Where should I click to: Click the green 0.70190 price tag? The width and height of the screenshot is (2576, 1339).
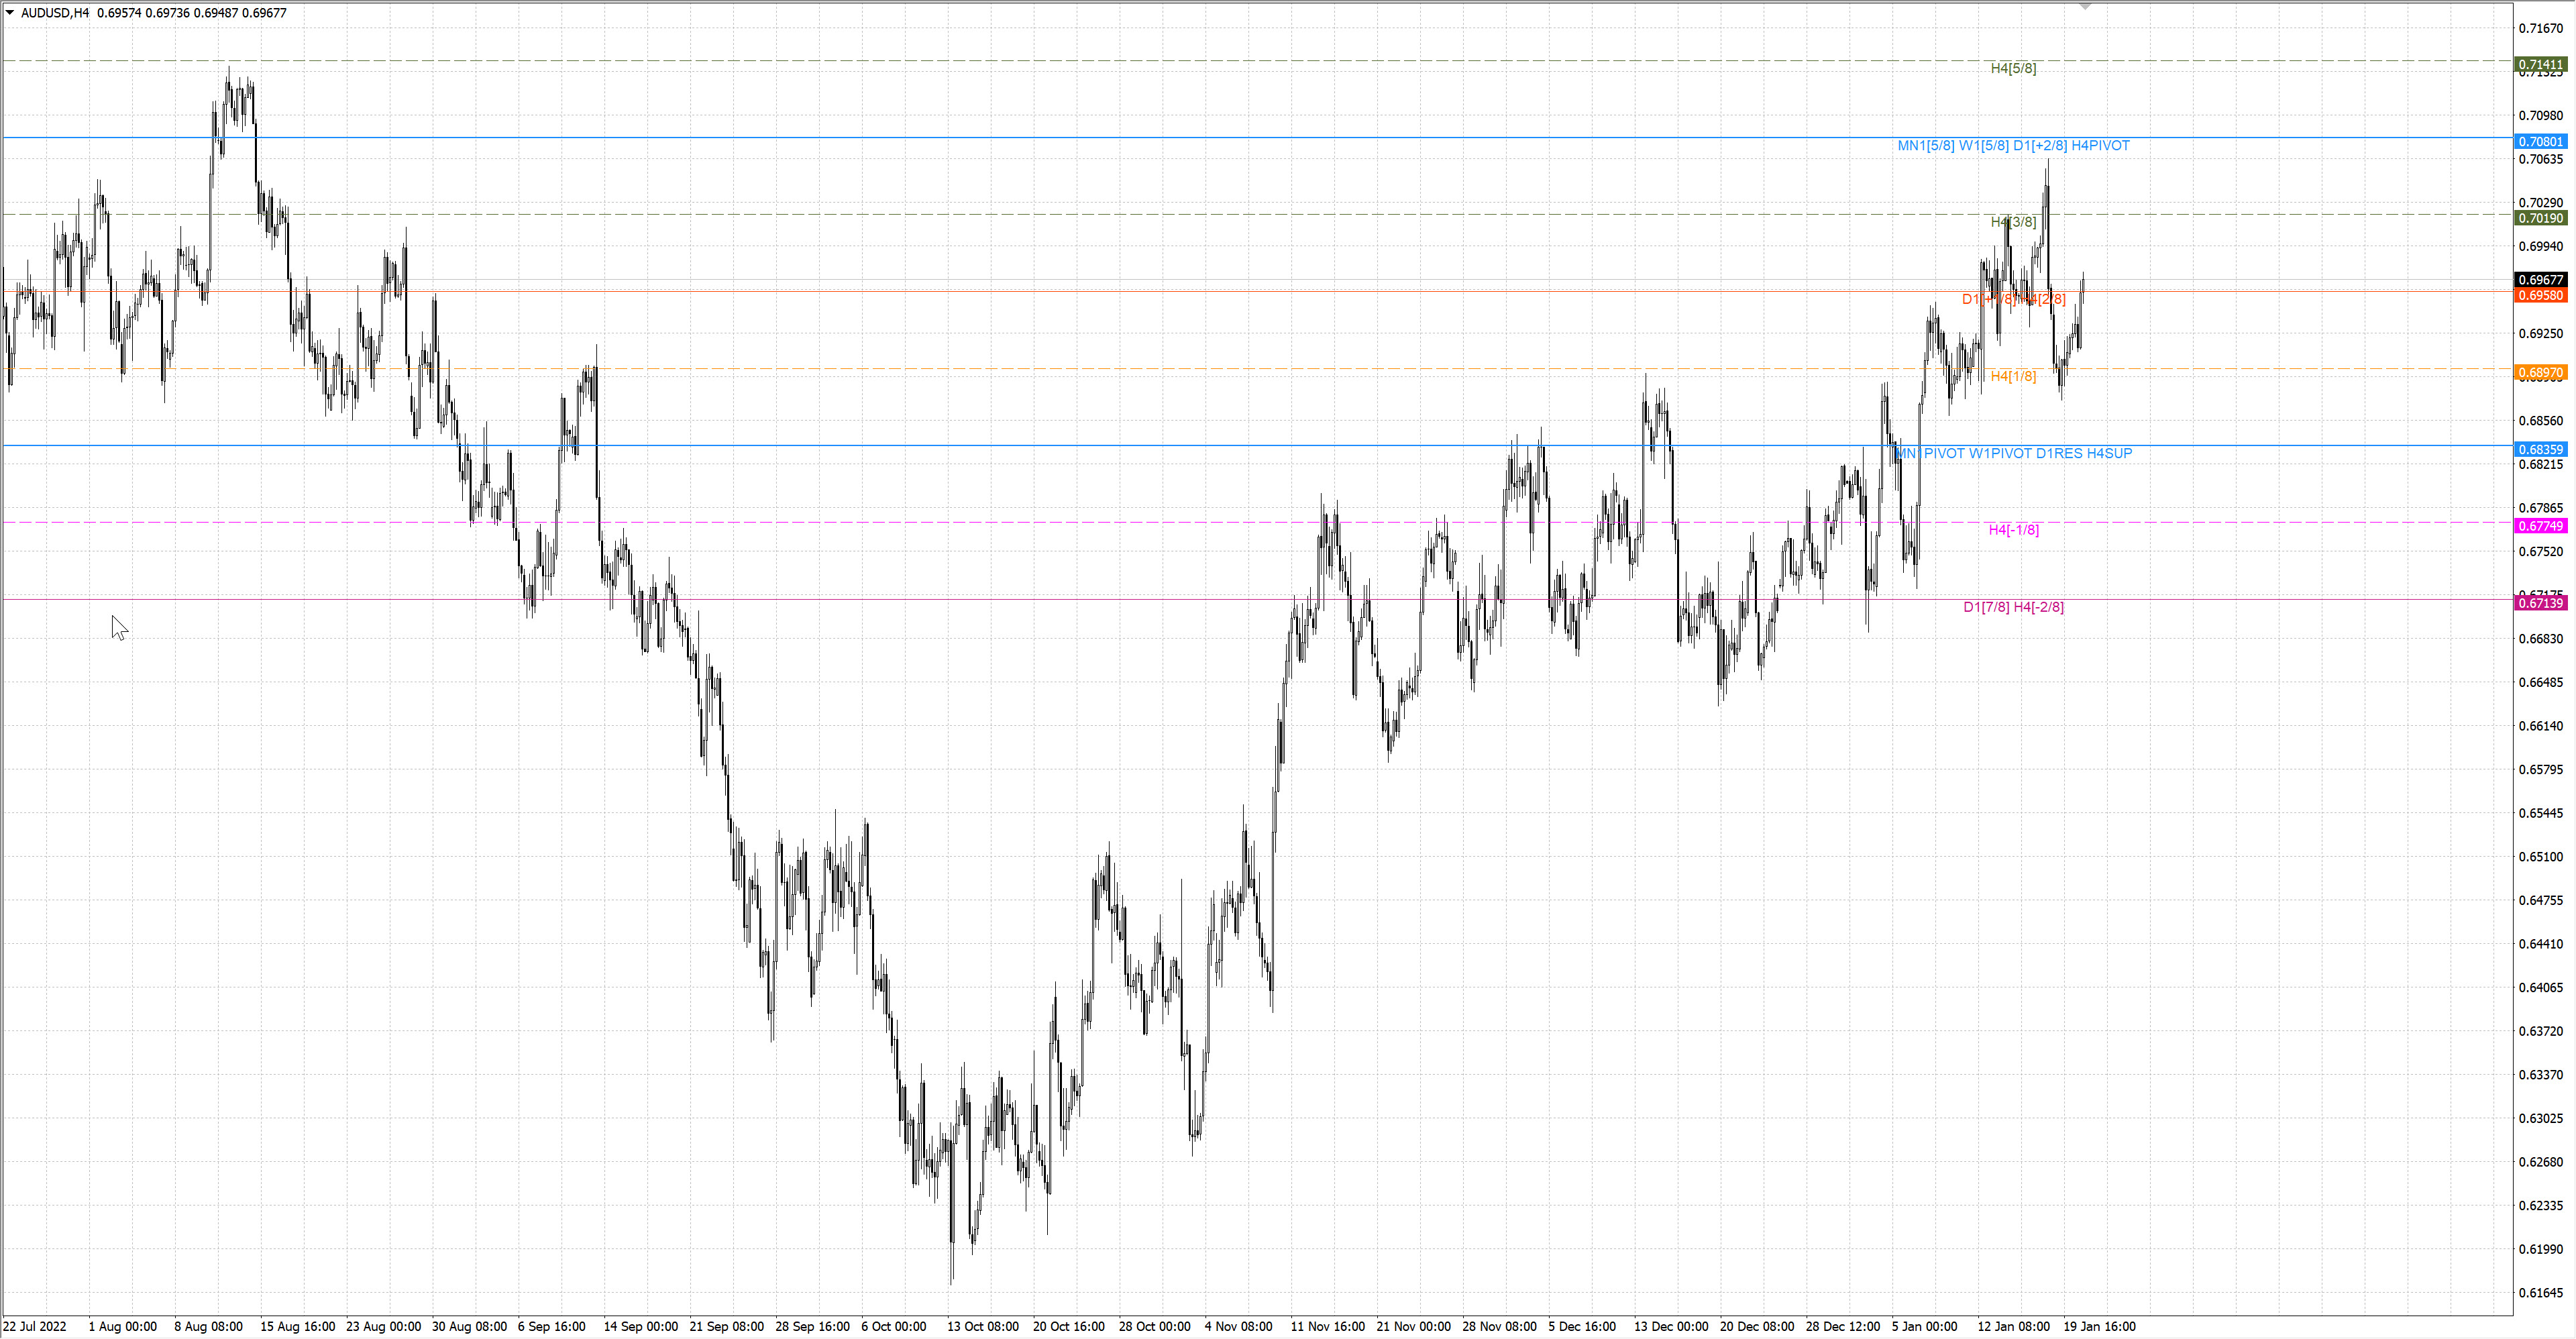[2540, 218]
